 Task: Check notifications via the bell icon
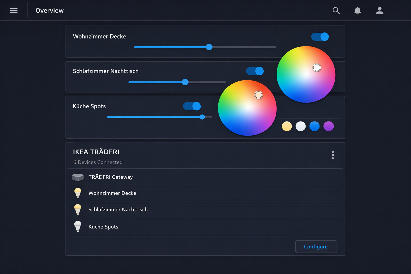[x=357, y=10]
